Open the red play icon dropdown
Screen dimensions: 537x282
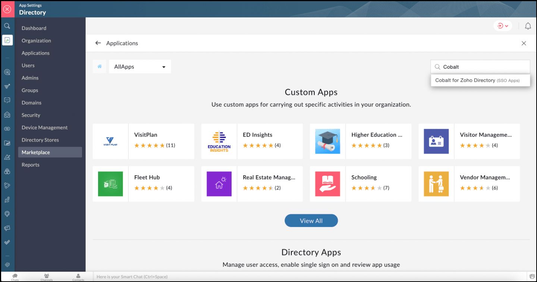click(x=503, y=26)
